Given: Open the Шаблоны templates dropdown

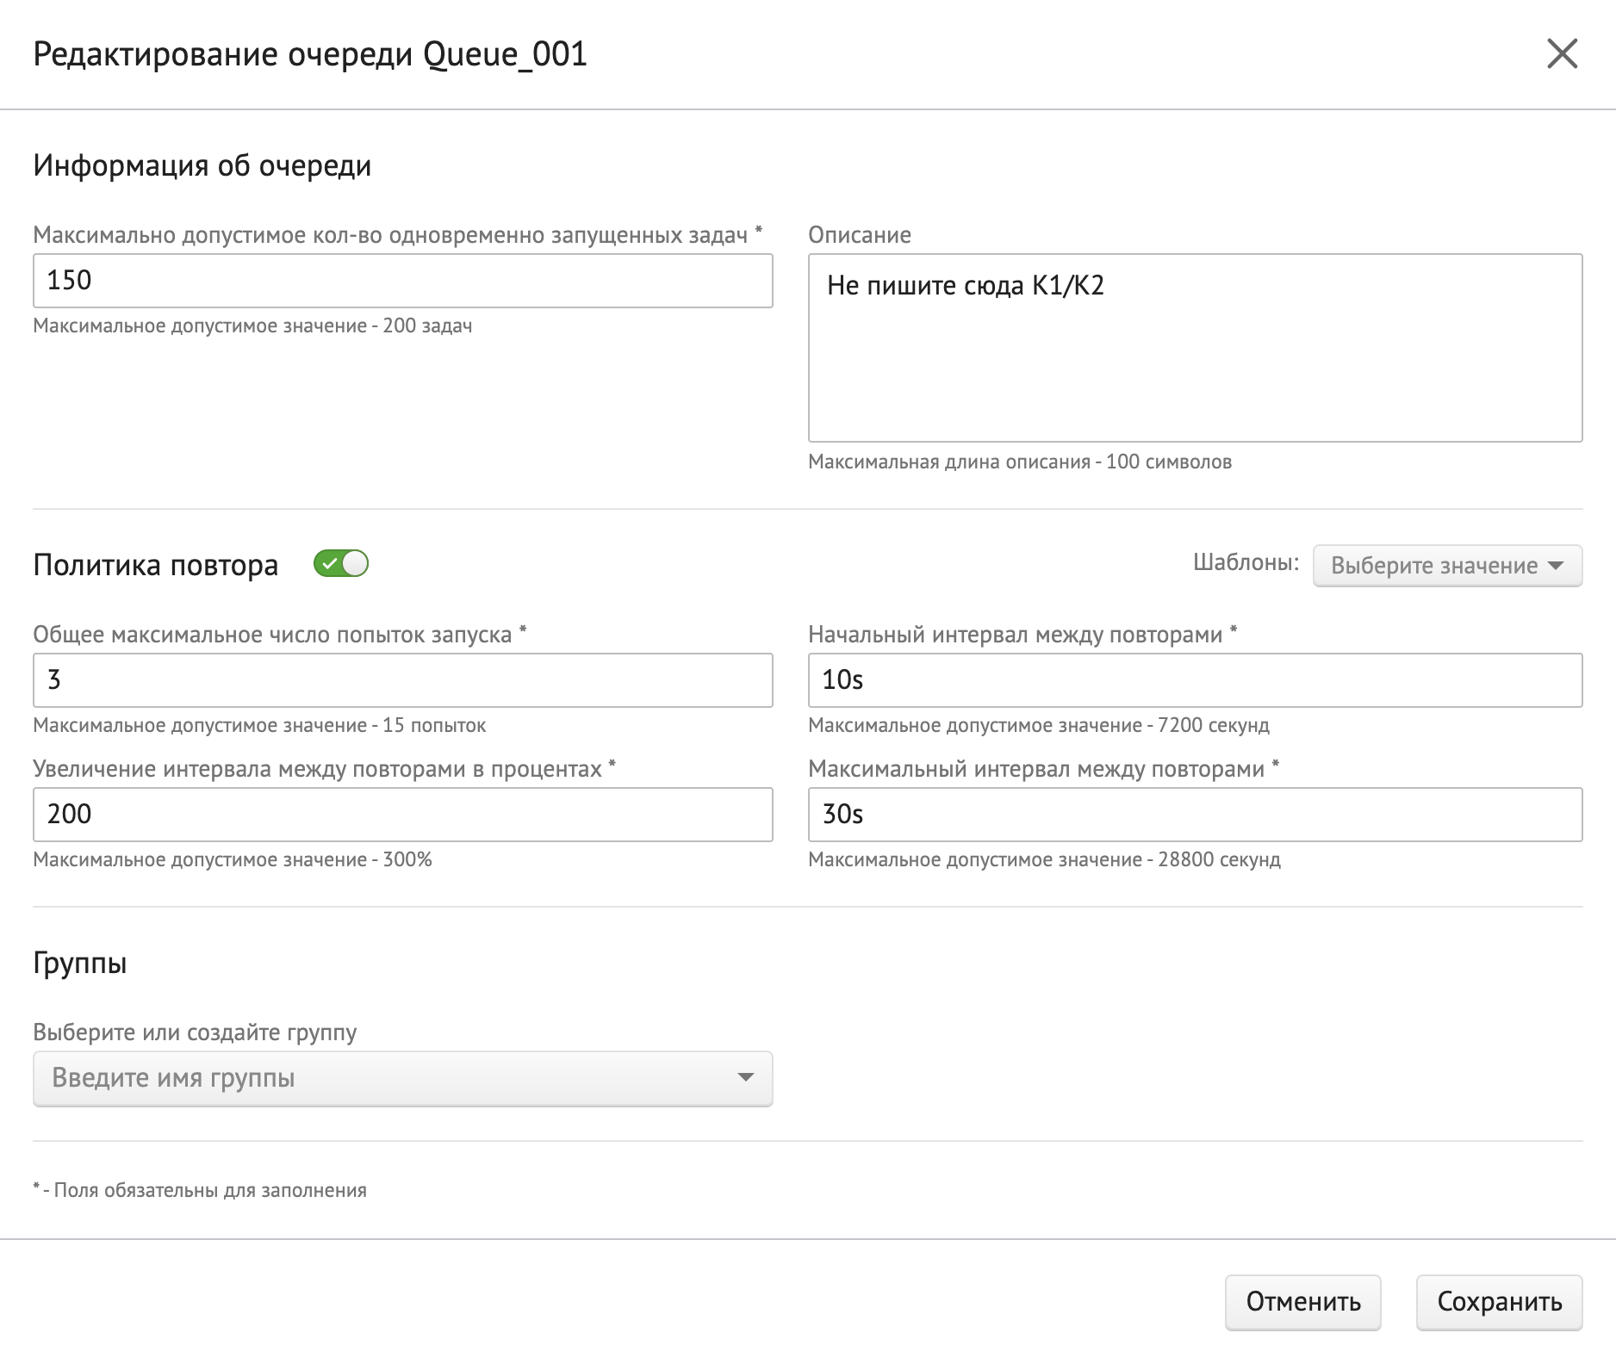Looking at the screenshot, I should pos(1446,566).
